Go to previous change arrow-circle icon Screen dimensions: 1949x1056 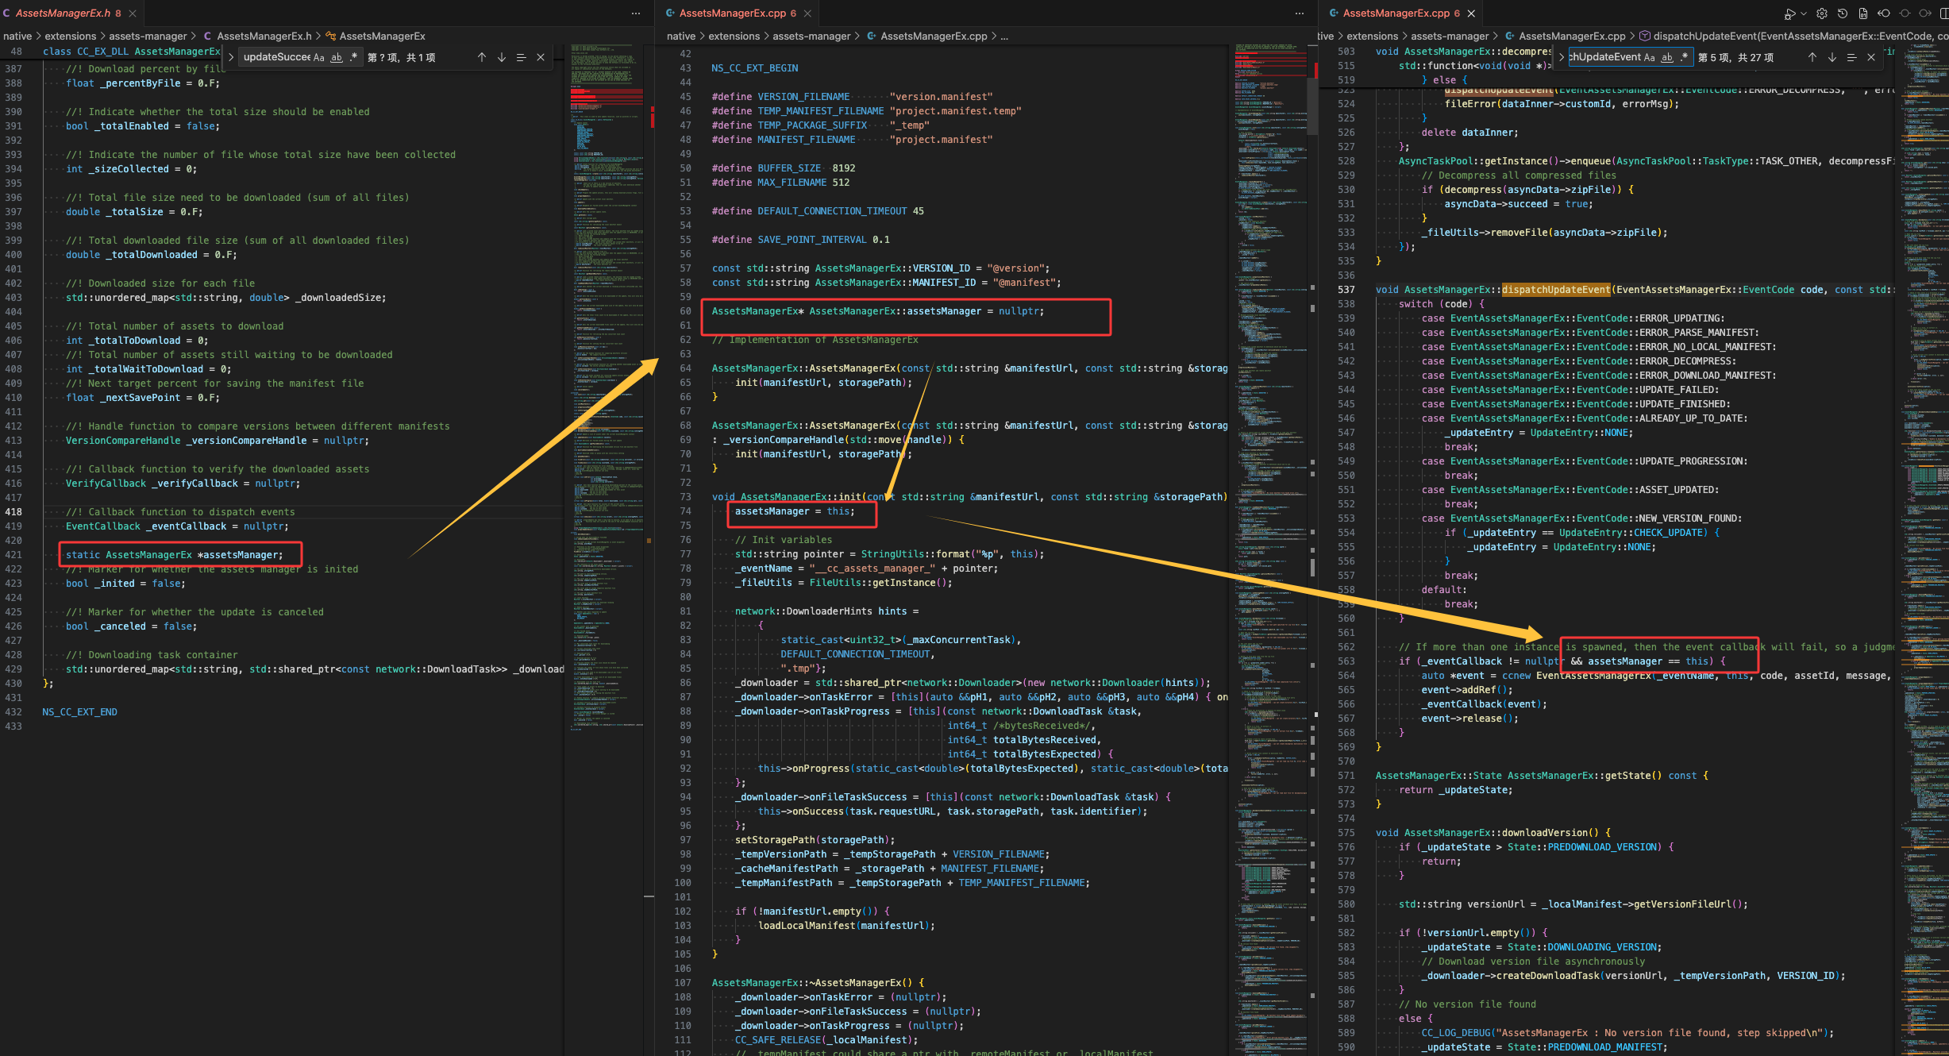pyautogui.click(x=1884, y=13)
